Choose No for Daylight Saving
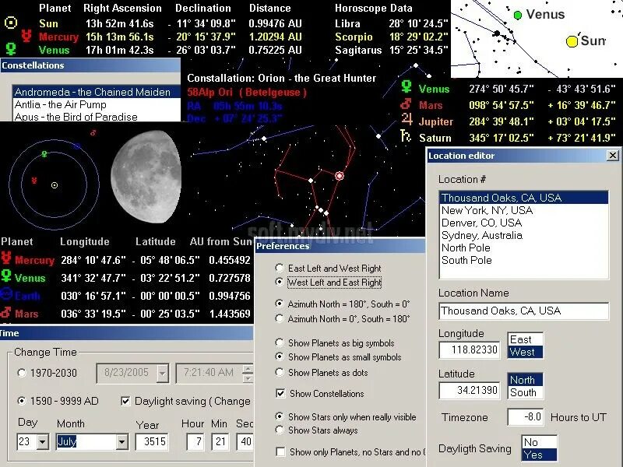This screenshot has height=467, width=623. click(x=539, y=442)
